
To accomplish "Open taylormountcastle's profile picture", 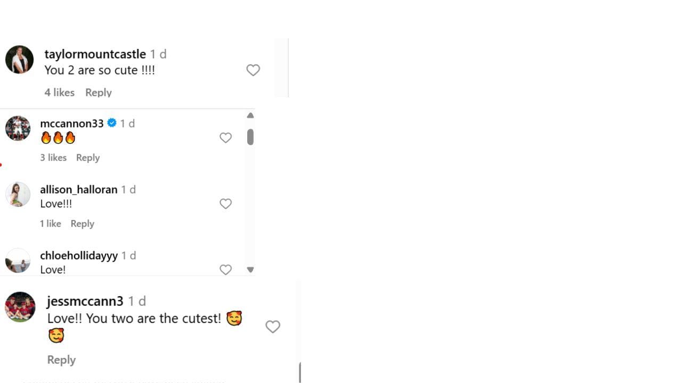I will (x=20, y=60).
